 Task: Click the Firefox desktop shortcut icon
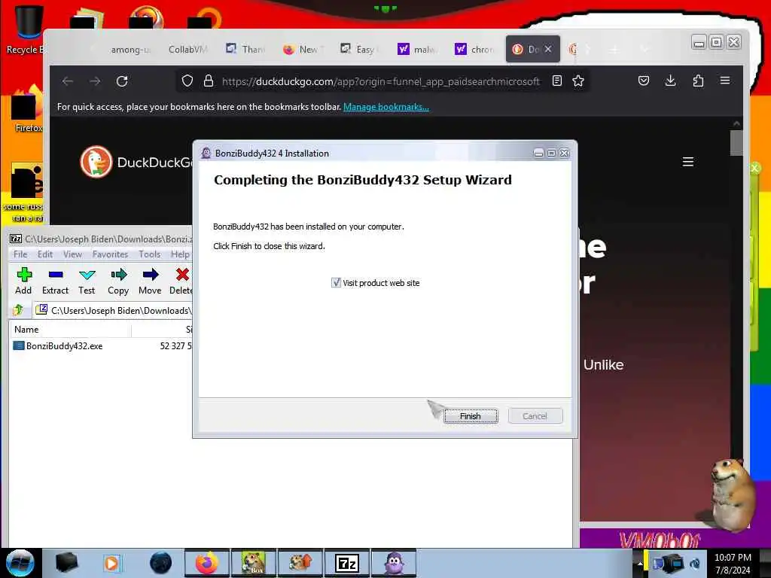[x=28, y=109]
